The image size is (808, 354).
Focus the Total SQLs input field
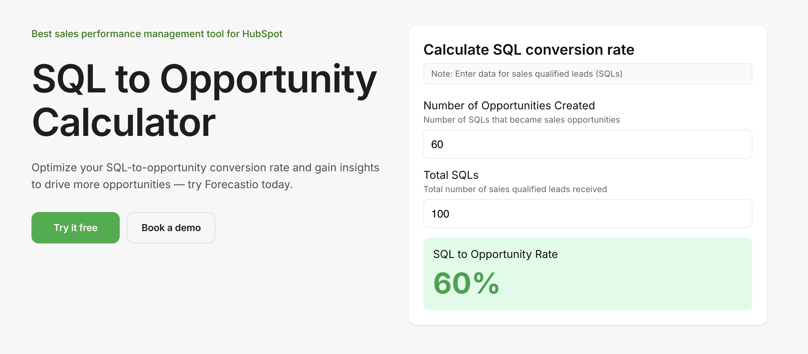pos(588,214)
